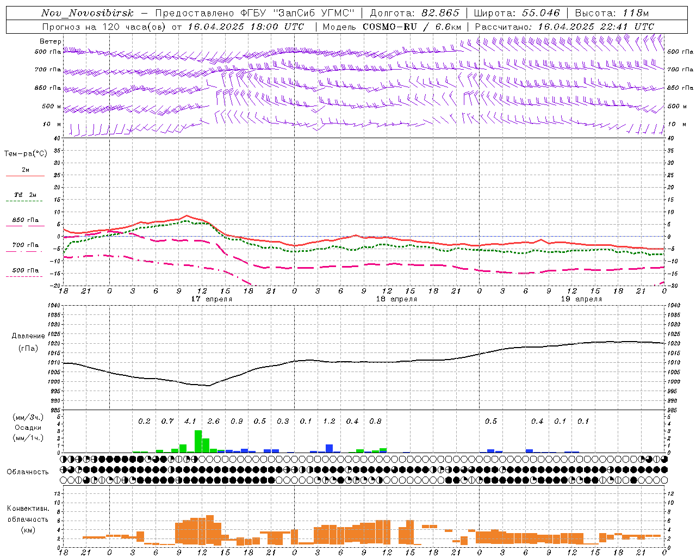Click the 1.2 precipitation value
This screenshot has width=696, height=557.
coord(329,422)
